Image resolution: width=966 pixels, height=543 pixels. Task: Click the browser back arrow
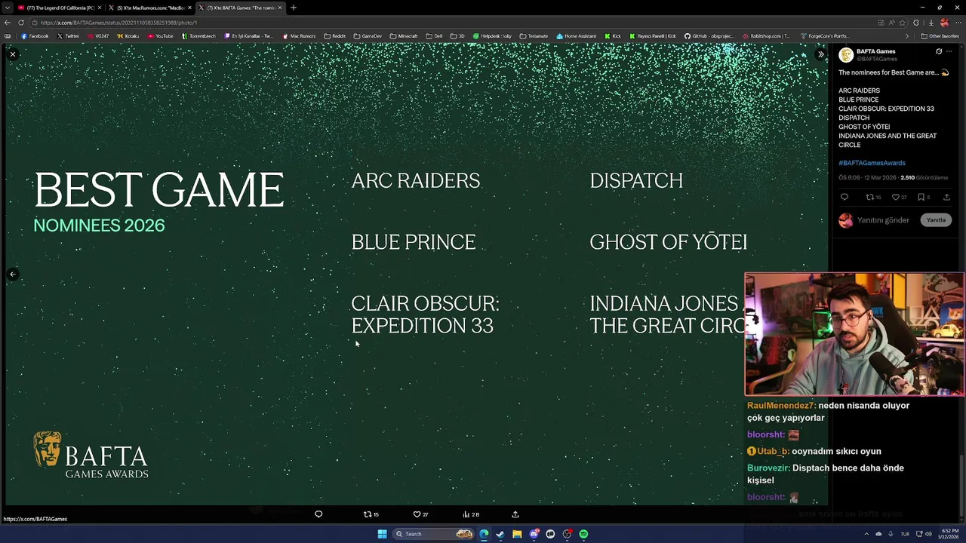click(7, 23)
